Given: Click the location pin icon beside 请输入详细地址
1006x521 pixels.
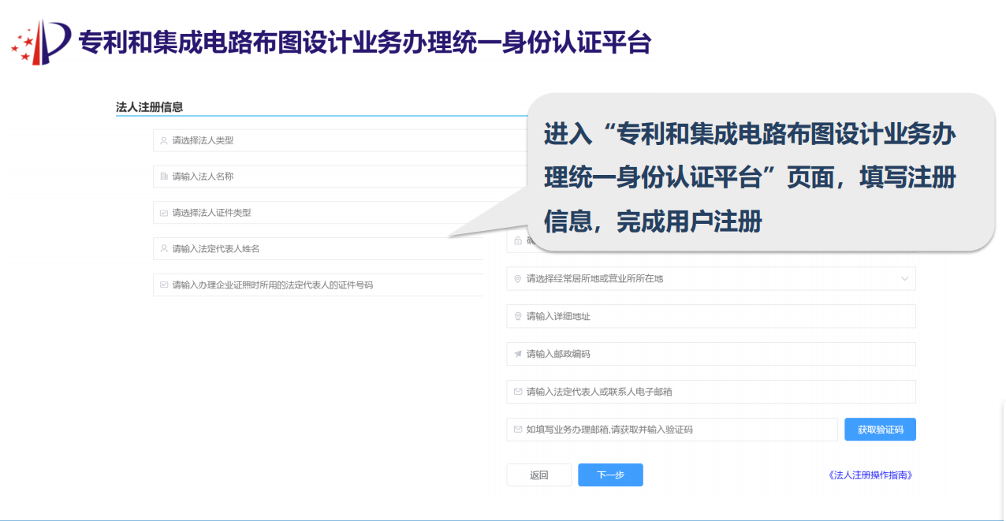Looking at the screenshot, I should tap(518, 316).
